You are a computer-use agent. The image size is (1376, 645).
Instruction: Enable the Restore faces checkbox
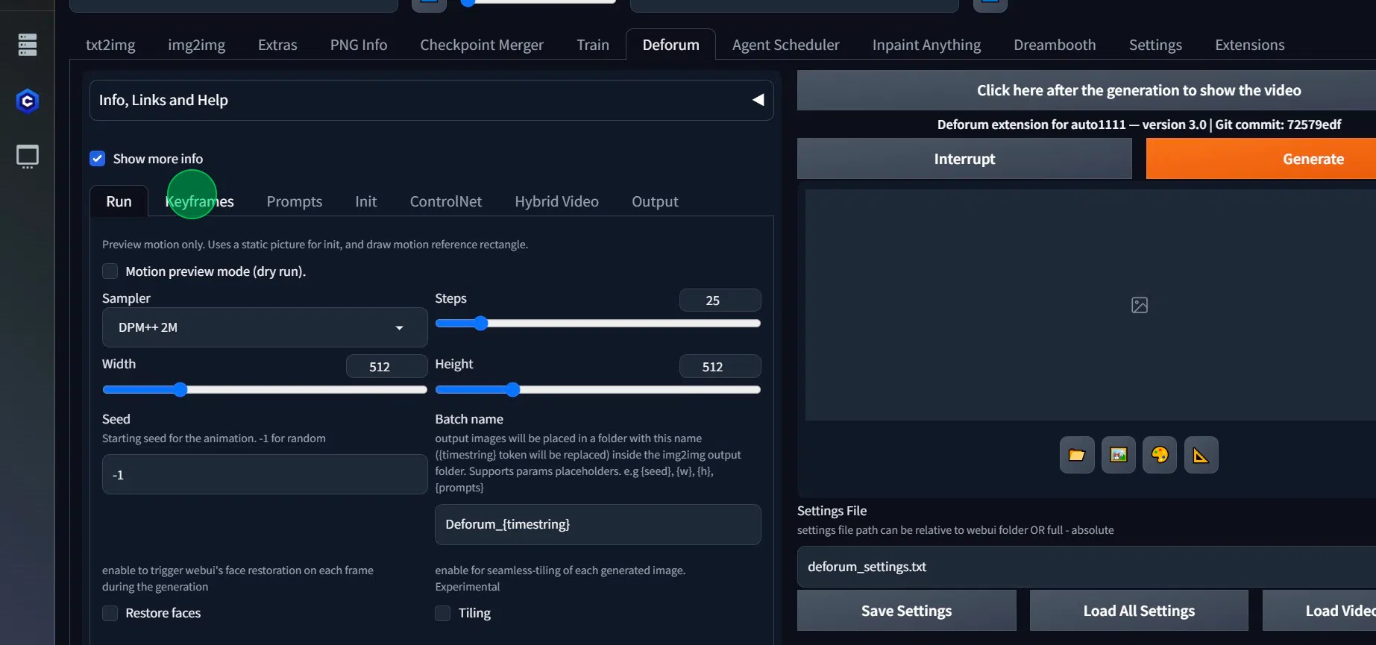110,613
